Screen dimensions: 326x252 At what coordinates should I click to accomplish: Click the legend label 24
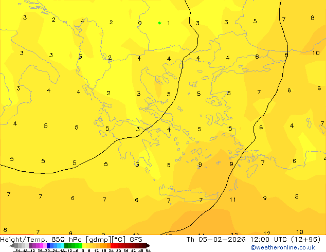click(x=111, y=251)
